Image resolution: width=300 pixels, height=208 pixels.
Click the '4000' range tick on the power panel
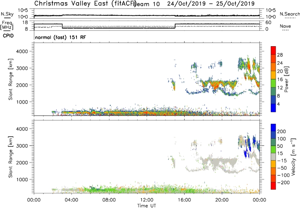[22, 51]
